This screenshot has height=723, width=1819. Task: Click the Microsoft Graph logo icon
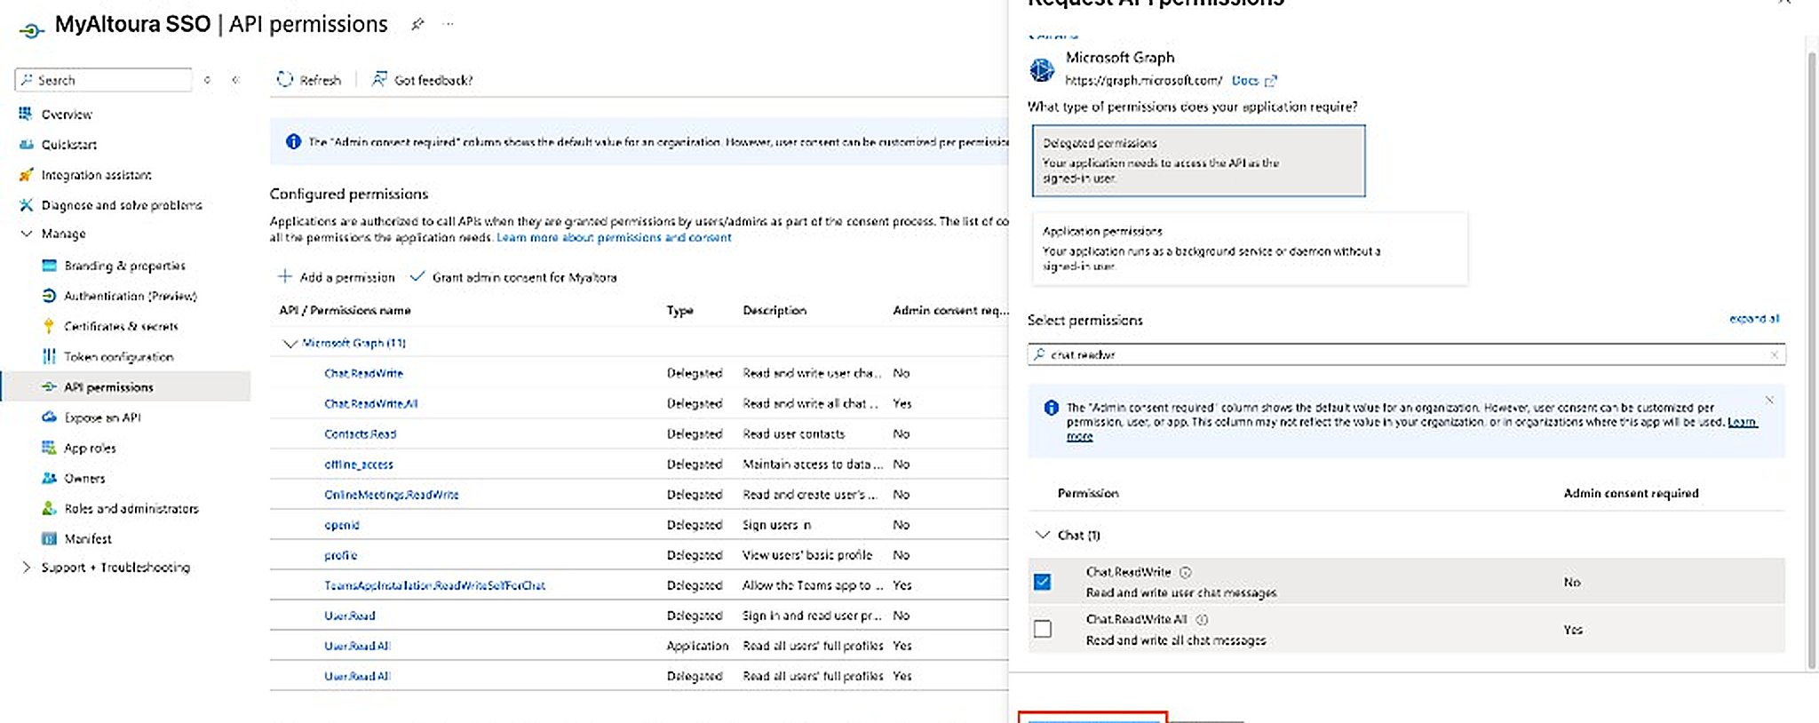[1042, 68]
